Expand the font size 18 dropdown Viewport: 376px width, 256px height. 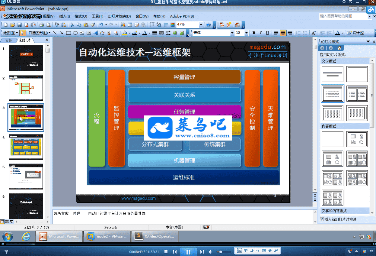tap(246, 33)
